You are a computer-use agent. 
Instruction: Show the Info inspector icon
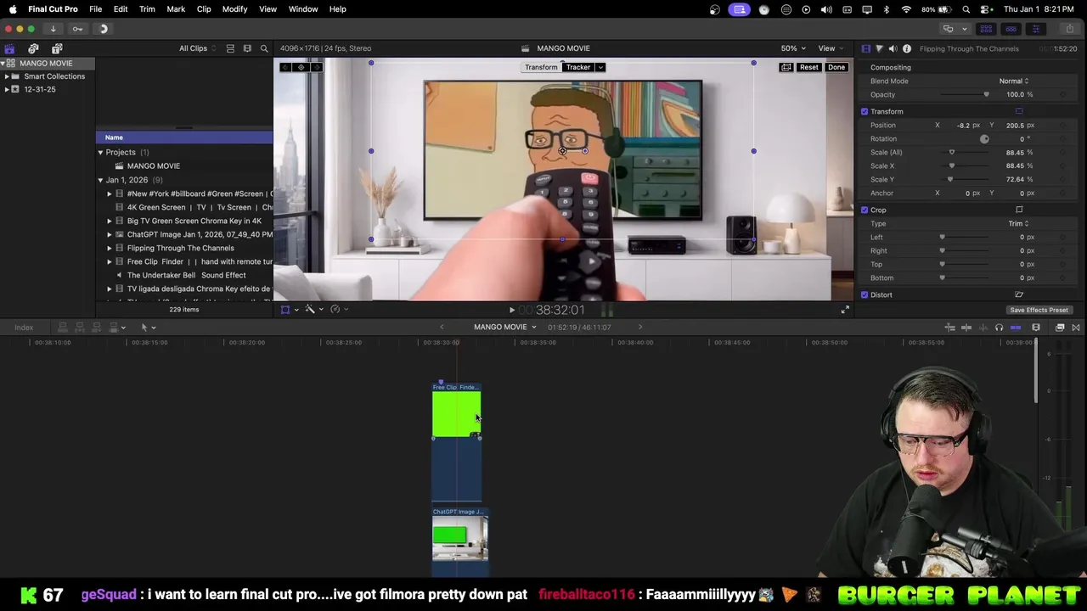906,48
